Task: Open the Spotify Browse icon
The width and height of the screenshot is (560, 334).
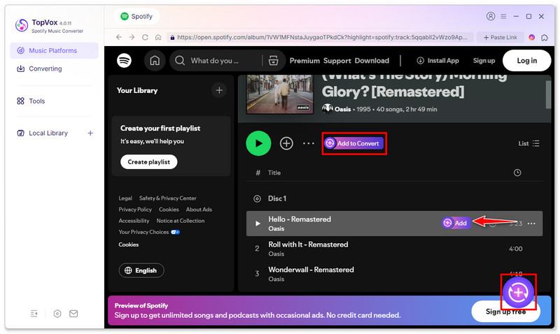Action: [x=274, y=61]
